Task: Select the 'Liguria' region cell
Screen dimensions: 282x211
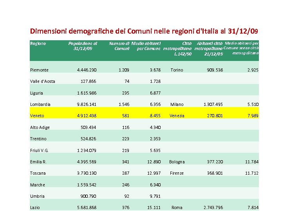Action: (36, 93)
